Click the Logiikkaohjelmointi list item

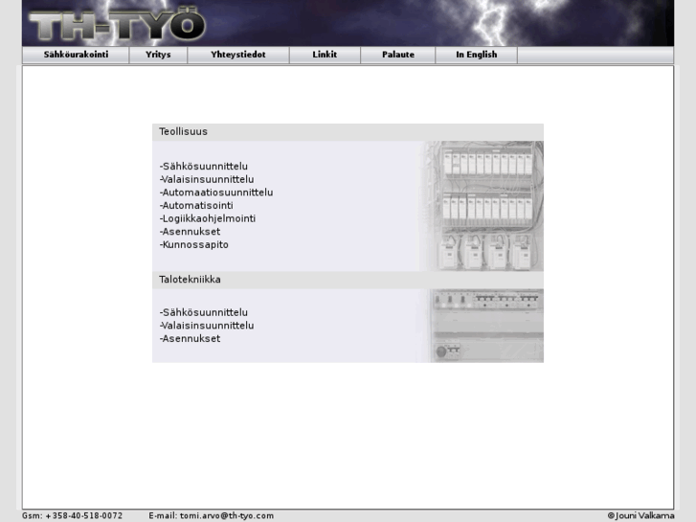pyautogui.click(x=208, y=218)
